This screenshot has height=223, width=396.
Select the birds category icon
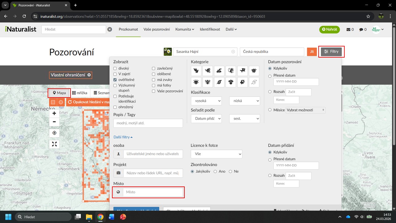[x=196, y=71]
